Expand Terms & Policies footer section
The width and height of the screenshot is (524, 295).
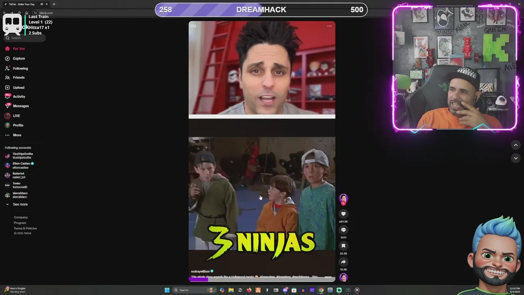pos(25,228)
